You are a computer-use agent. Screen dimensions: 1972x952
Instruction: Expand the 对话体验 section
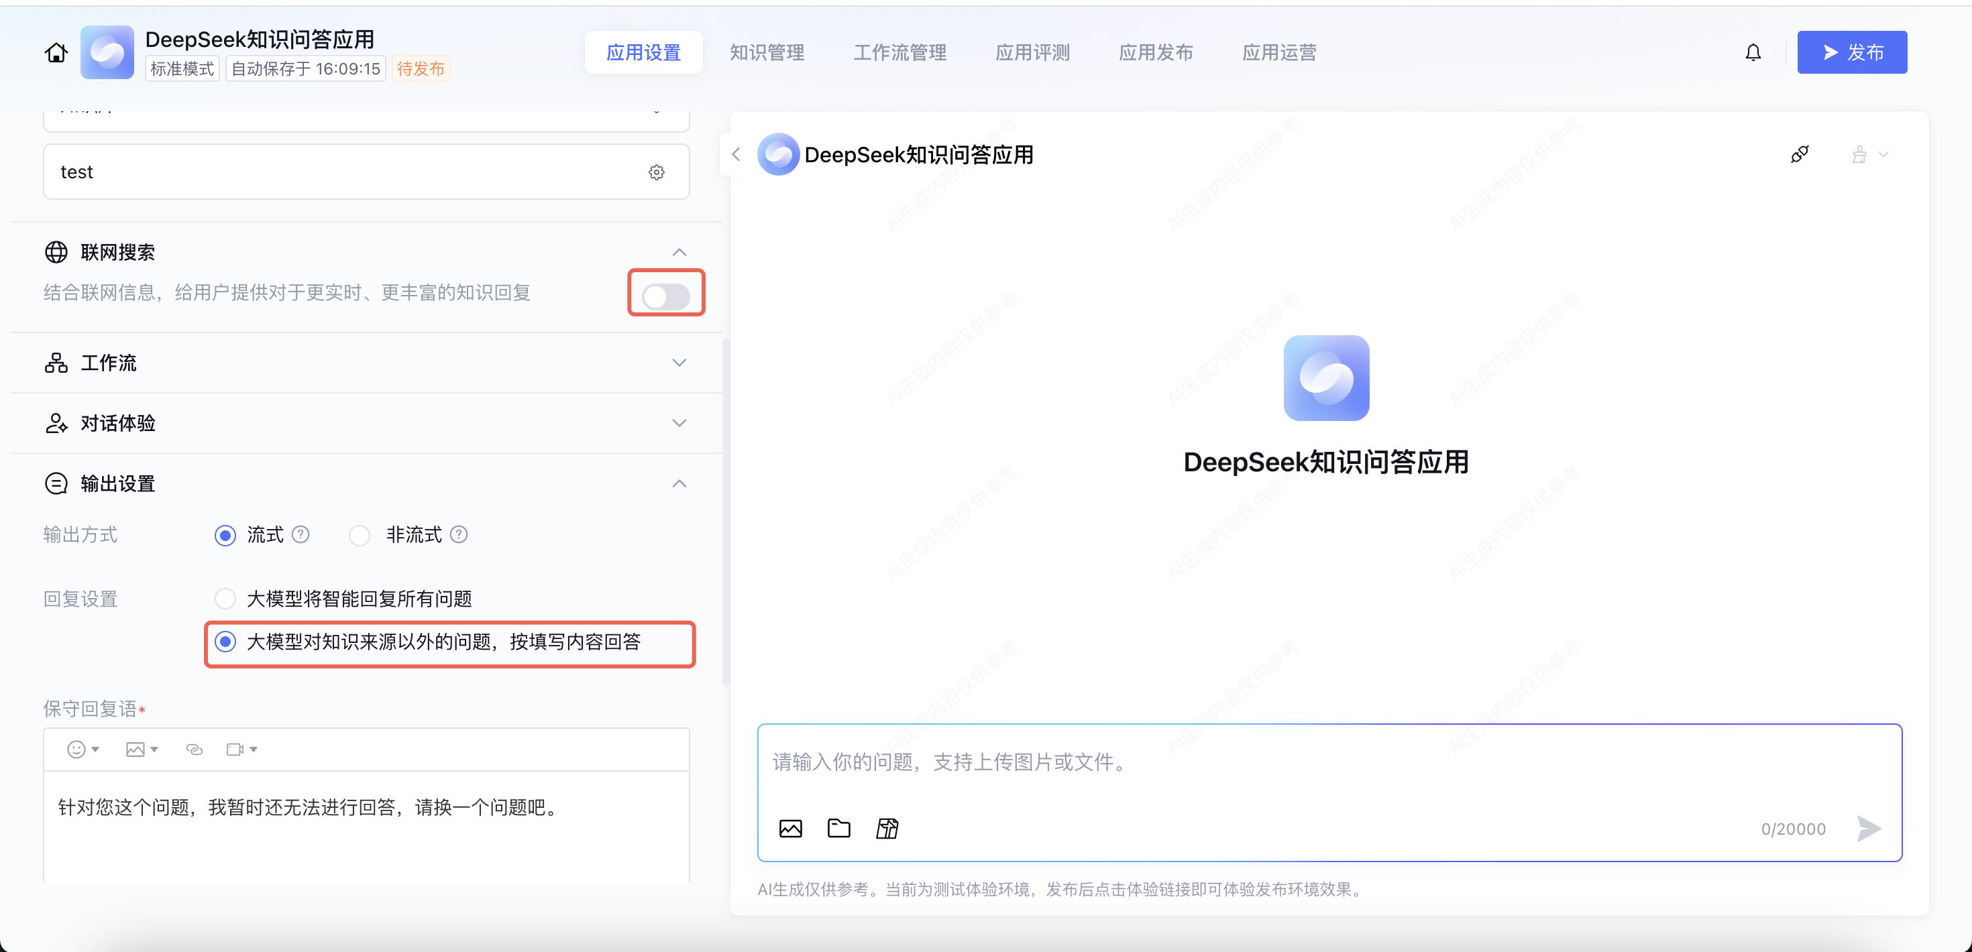pos(678,423)
